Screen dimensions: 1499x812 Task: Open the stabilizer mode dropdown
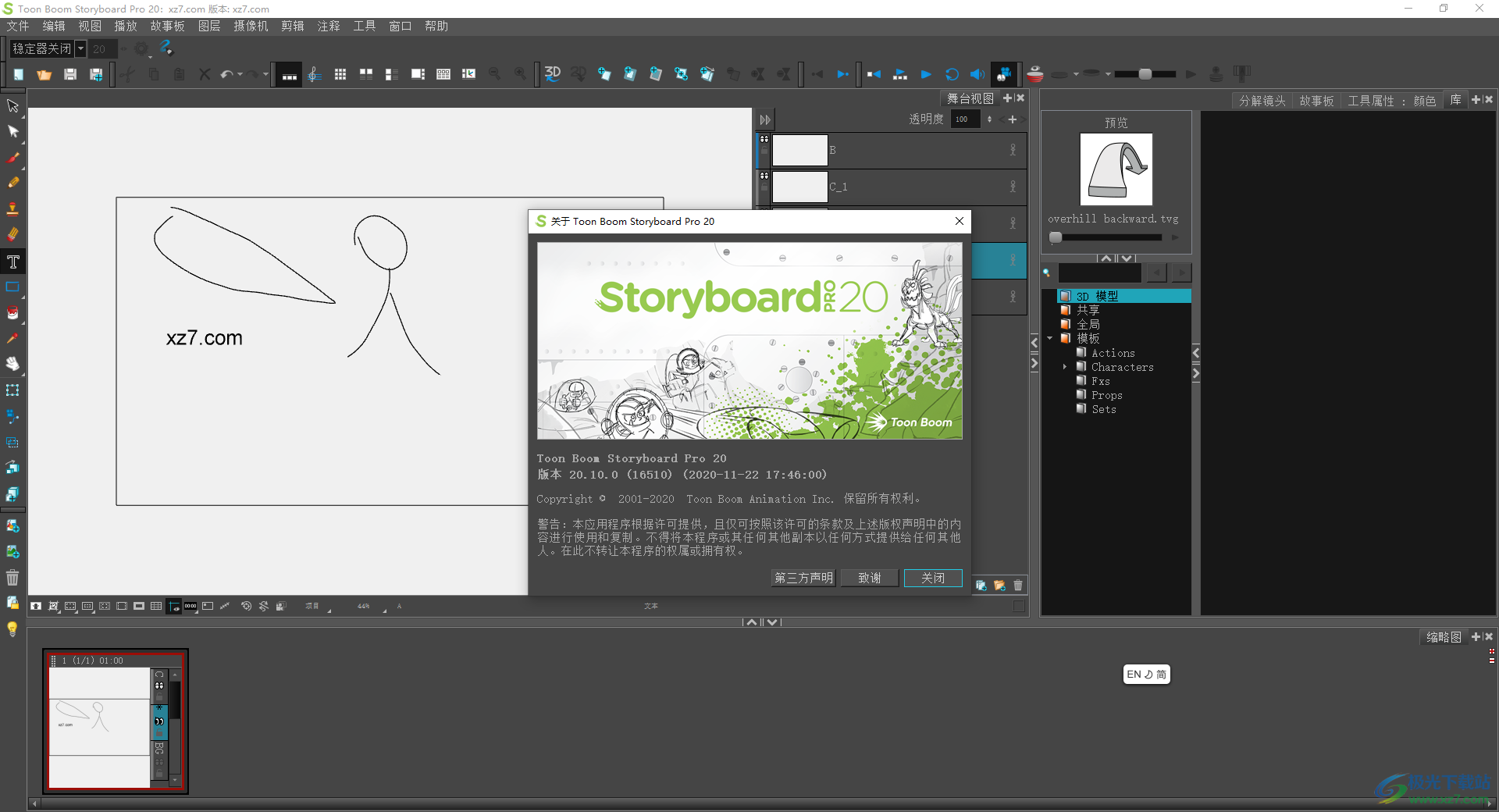[x=80, y=48]
